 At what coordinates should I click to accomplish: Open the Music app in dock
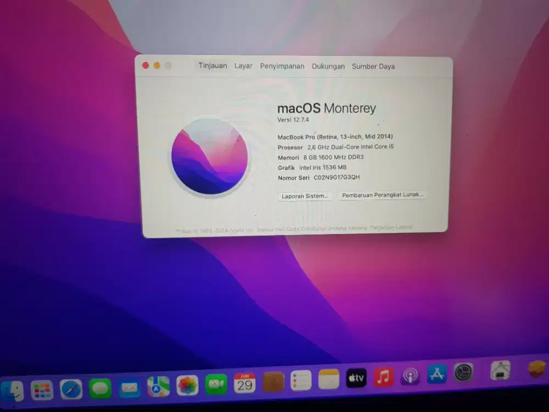(384, 377)
